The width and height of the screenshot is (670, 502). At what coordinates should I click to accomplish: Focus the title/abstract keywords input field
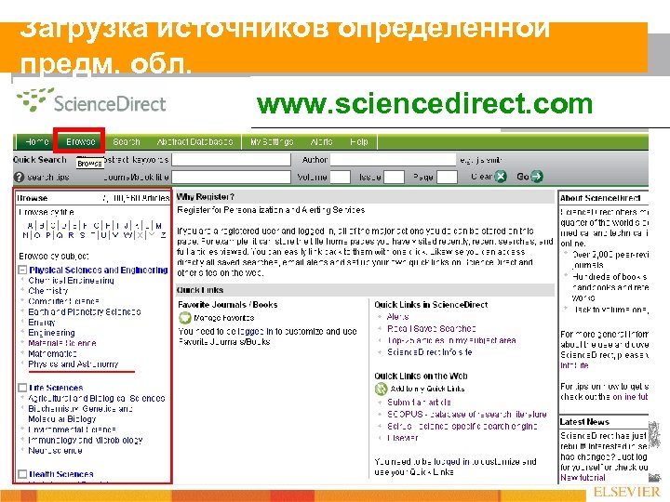(231, 160)
